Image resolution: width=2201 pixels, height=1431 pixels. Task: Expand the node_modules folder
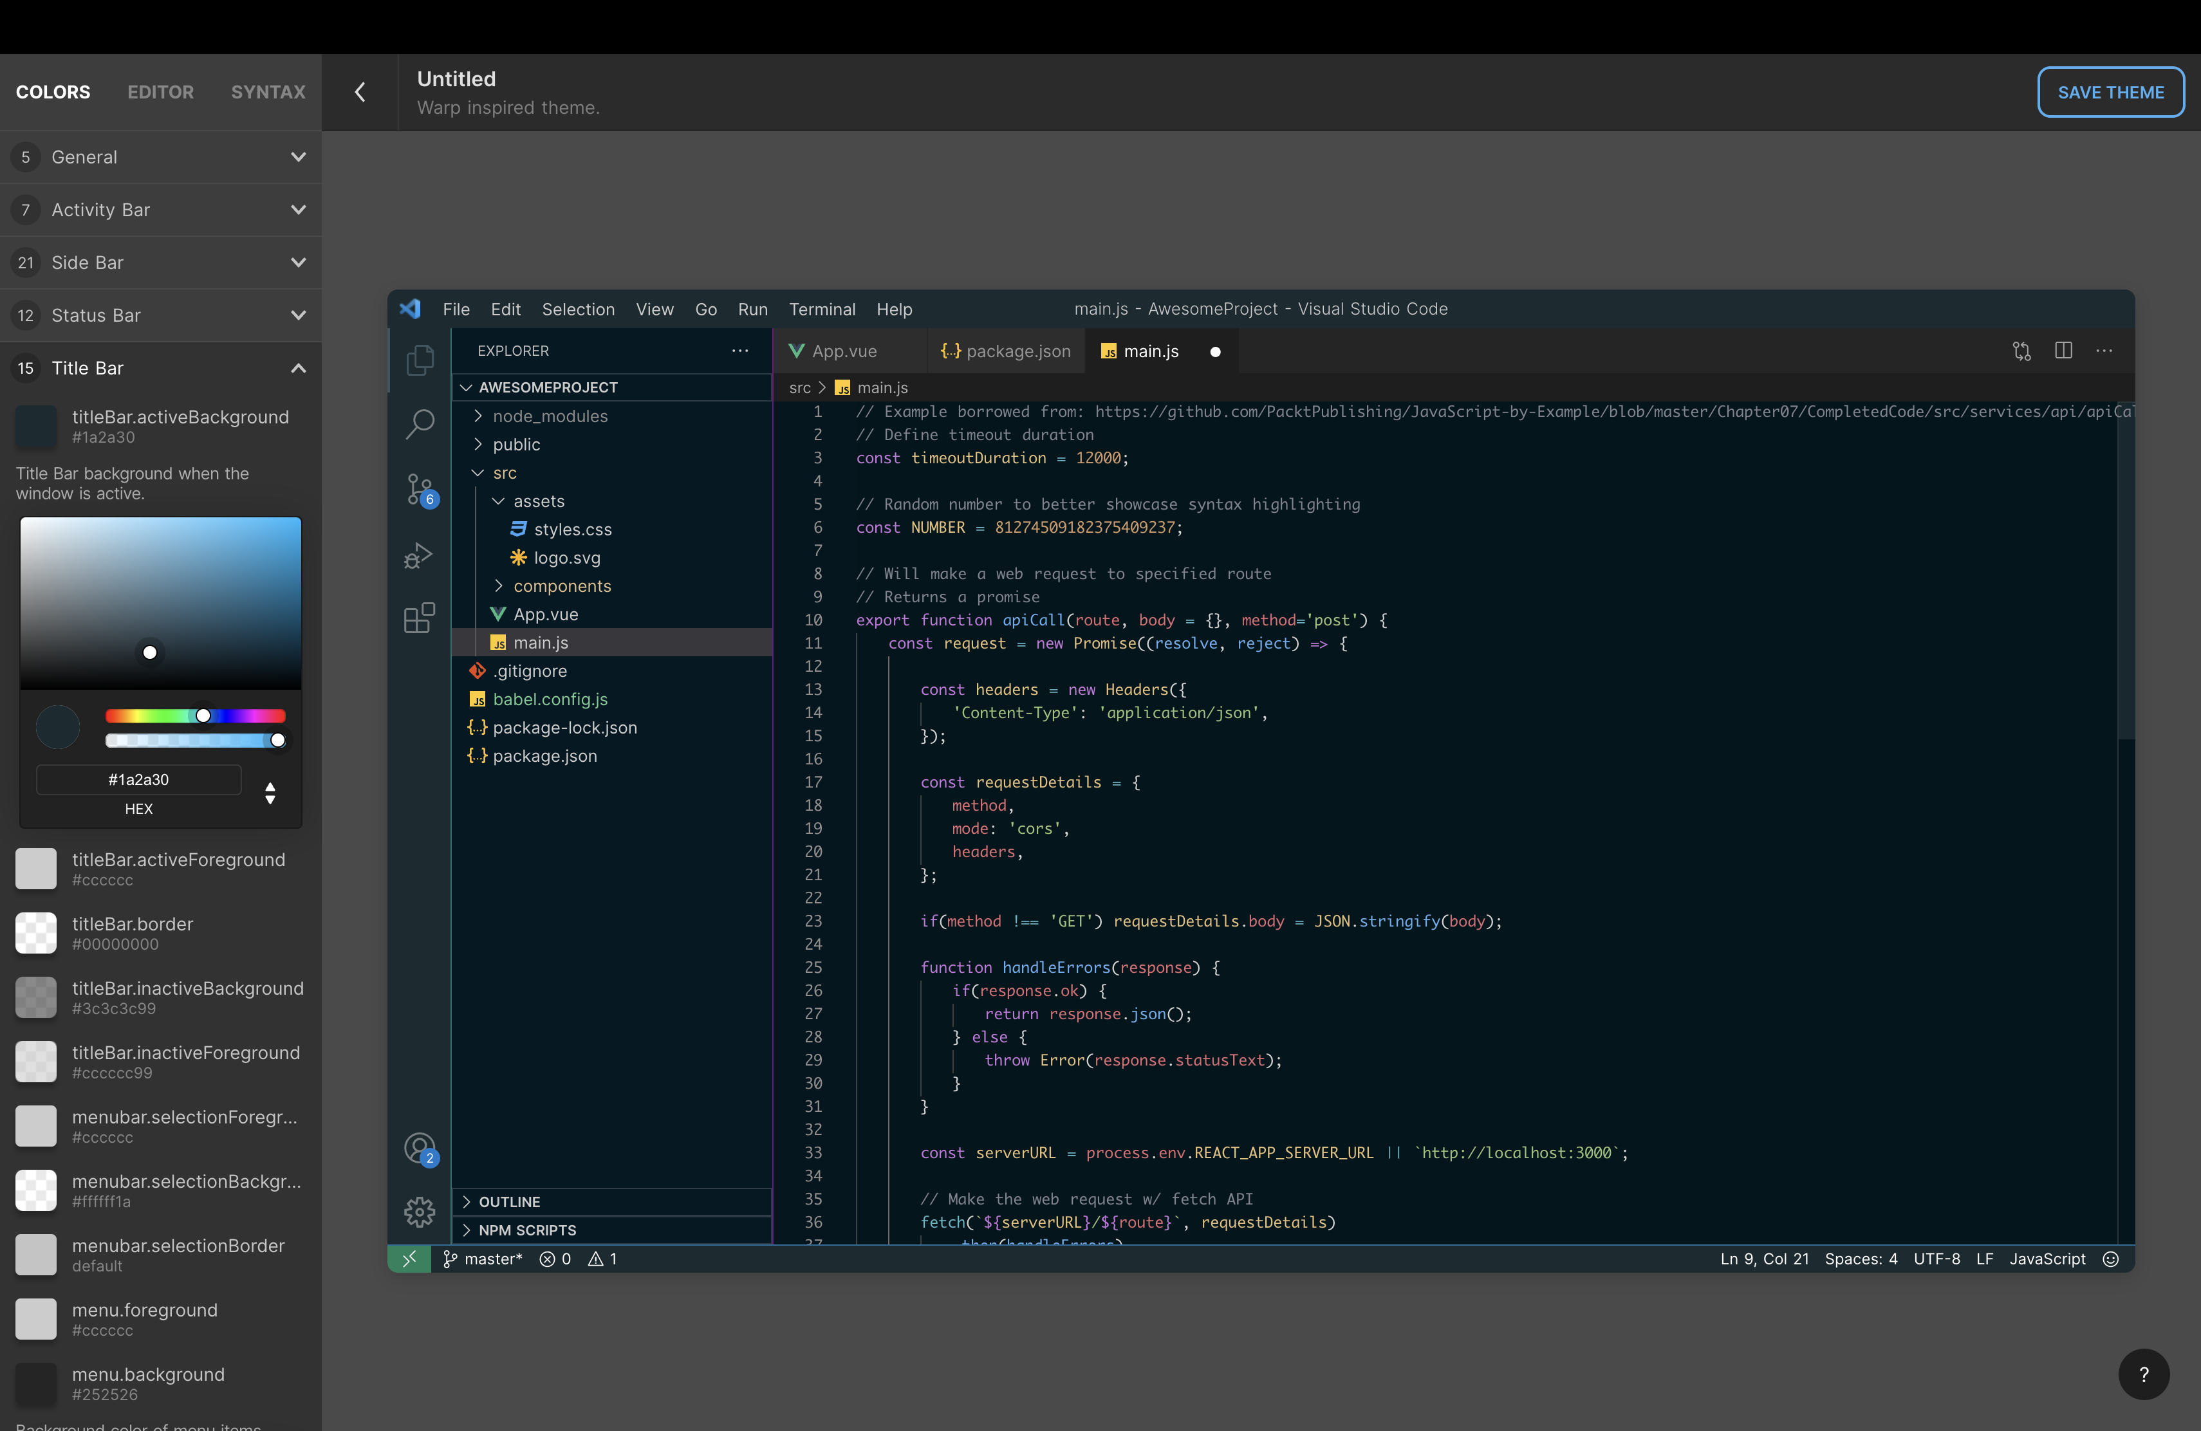point(550,416)
